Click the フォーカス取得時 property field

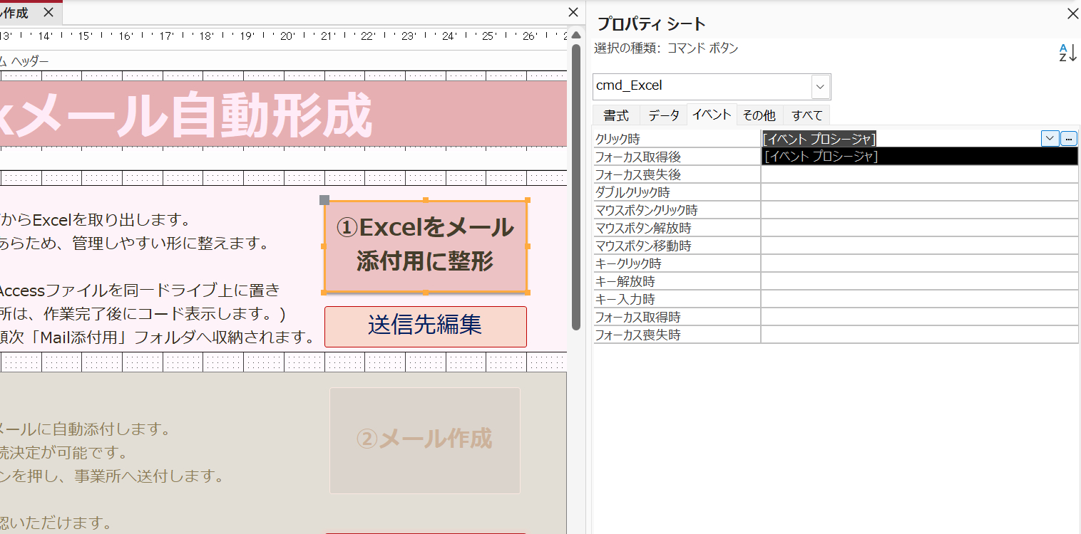[x=919, y=317]
